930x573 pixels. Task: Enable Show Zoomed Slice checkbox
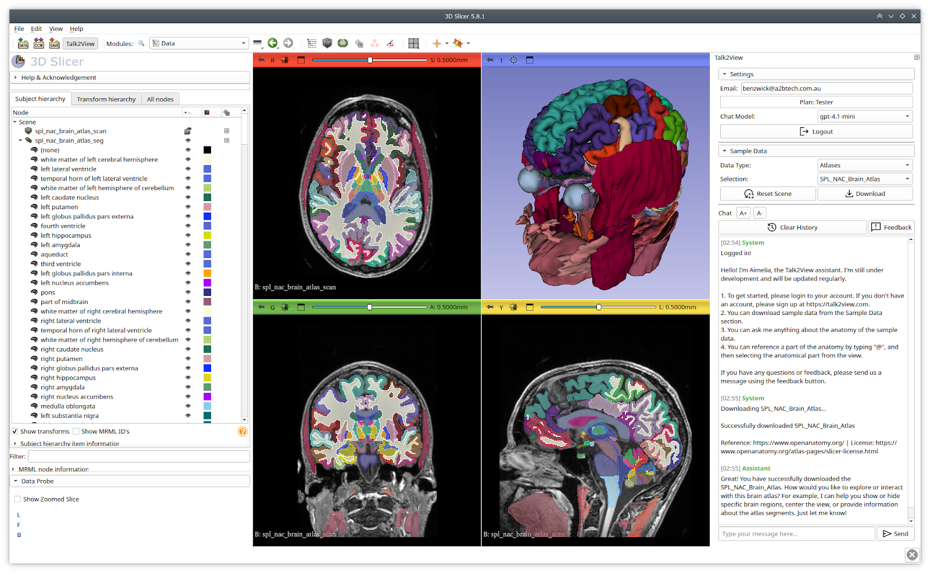click(x=18, y=499)
